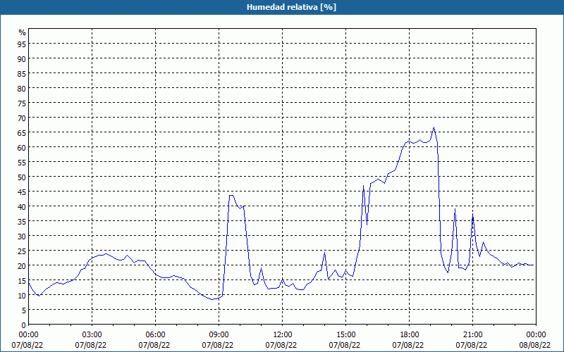Select the 90 value on the vertical axis
The image size is (564, 352).
pyautogui.click(x=22, y=58)
